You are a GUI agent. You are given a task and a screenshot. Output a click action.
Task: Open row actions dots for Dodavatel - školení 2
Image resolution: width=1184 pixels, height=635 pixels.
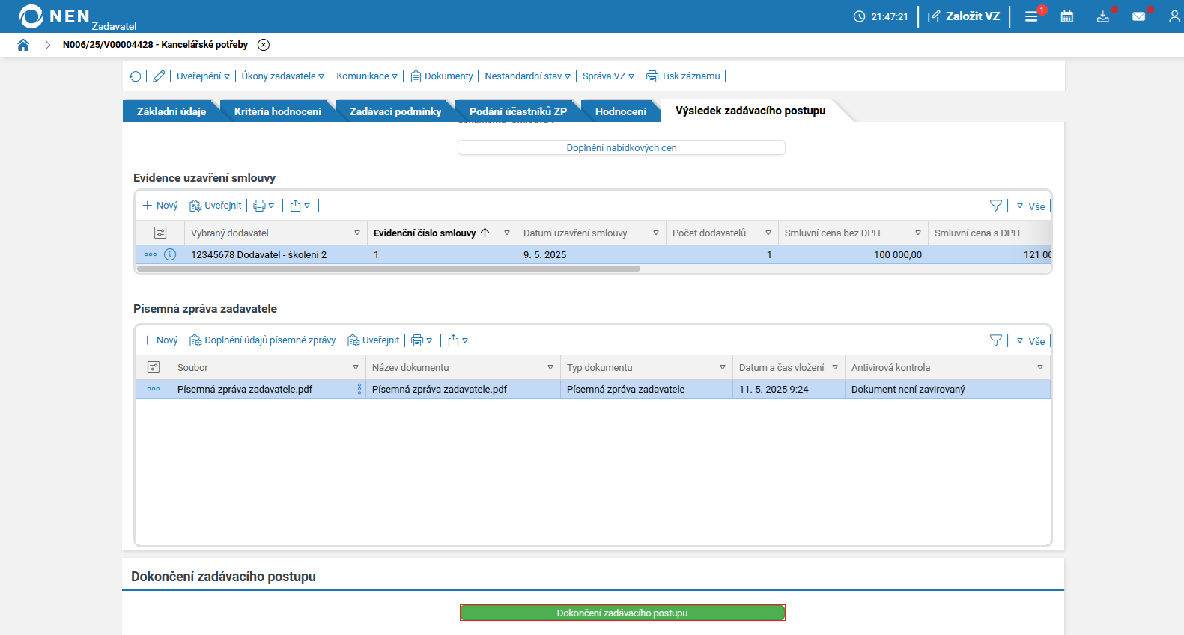click(x=151, y=254)
